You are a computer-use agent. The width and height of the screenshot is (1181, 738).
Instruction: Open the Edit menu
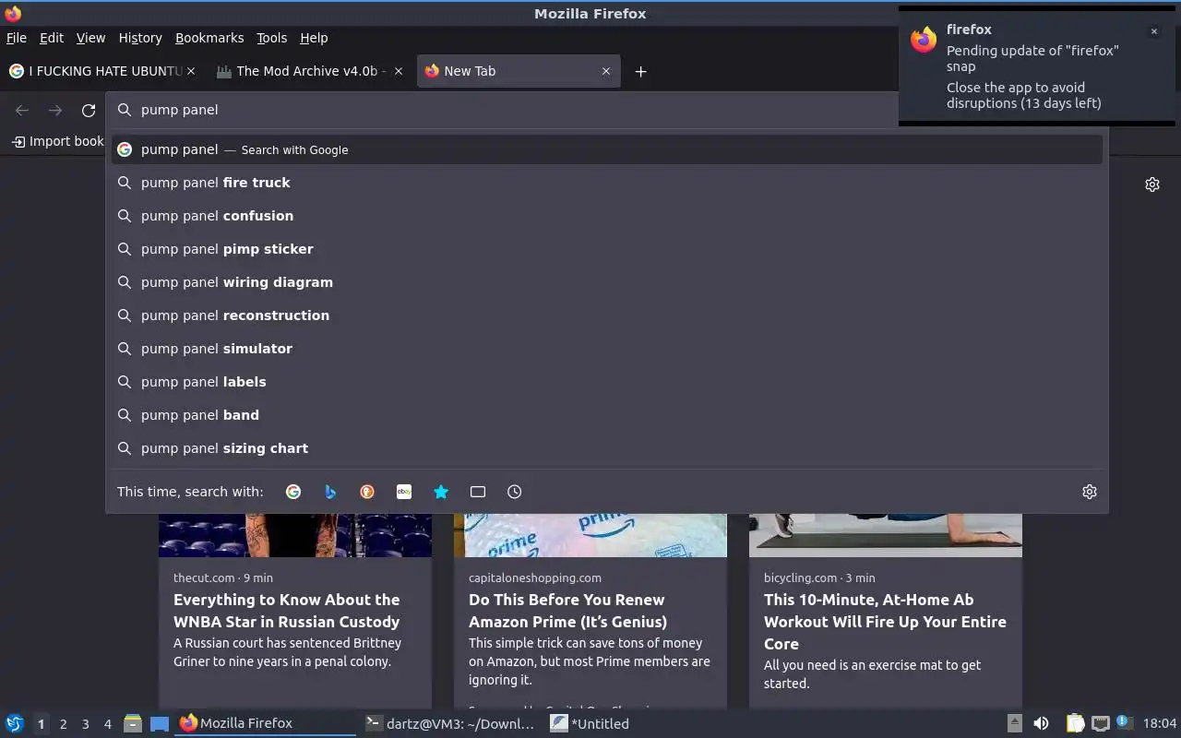pos(52,38)
